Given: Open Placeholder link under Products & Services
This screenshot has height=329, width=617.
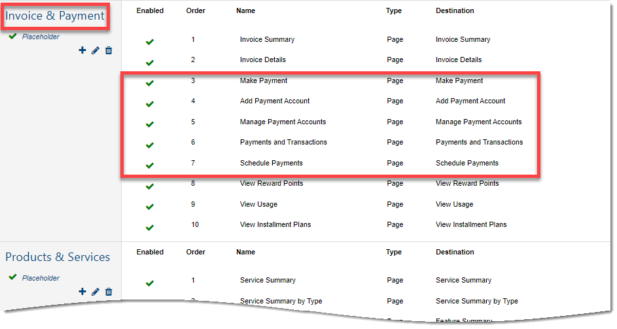Looking at the screenshot, I should [x=41, y=278].
